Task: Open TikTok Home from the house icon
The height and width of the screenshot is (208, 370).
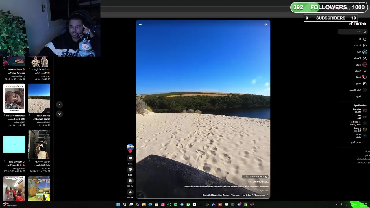Action: (x=365, y=39)
